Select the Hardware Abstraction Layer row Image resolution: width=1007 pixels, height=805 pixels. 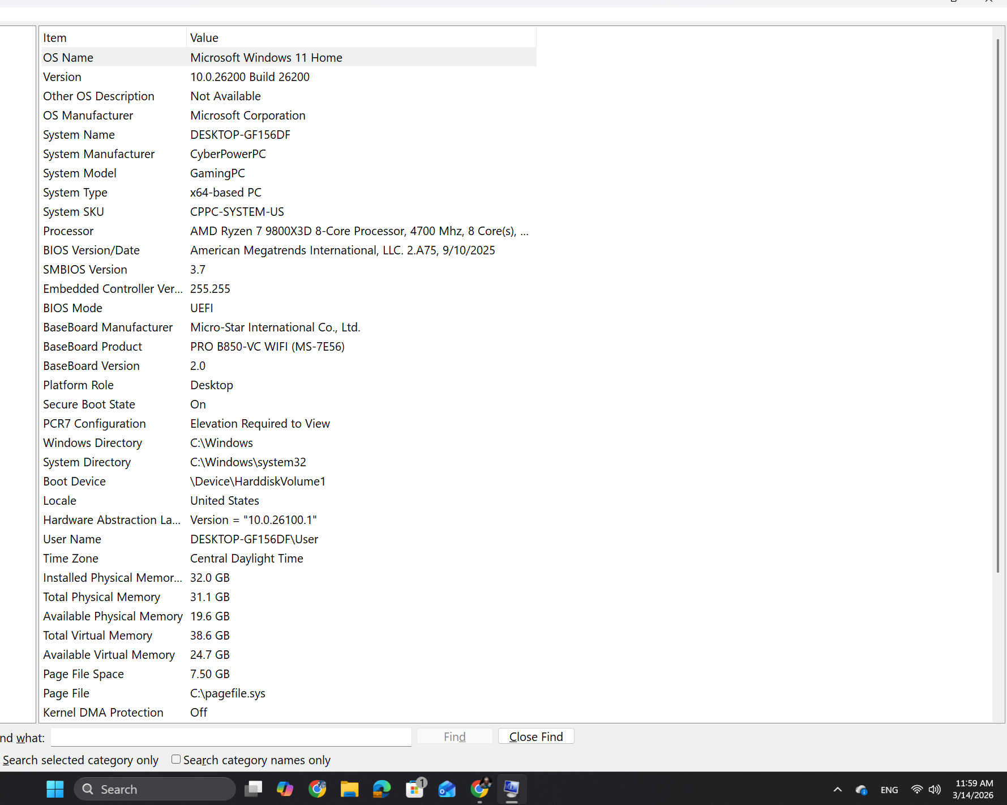[289, 519]
